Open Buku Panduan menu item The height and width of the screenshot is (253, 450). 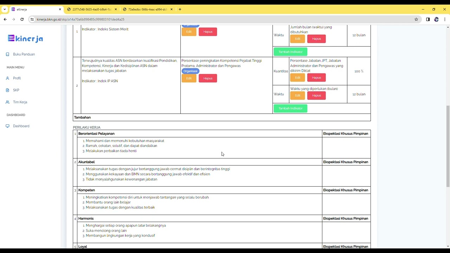click(x=24, y=54)
